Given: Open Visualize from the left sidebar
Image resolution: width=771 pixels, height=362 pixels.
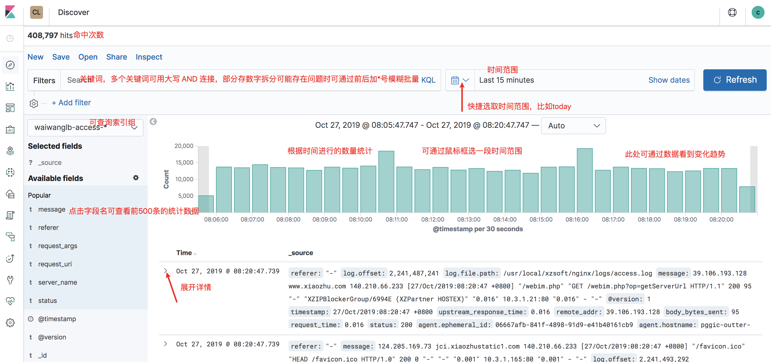Looking at the screenshot, I should pos(10,86).
